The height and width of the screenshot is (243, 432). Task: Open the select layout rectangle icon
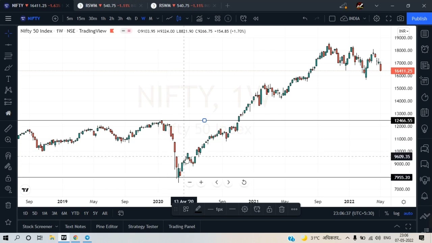pos(332,19)
